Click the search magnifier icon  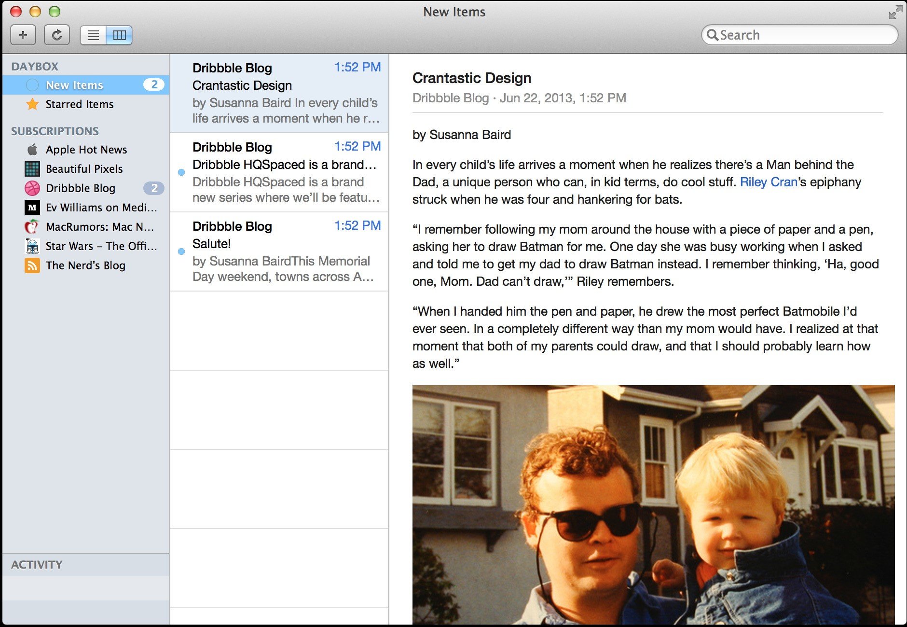(712, 35)
